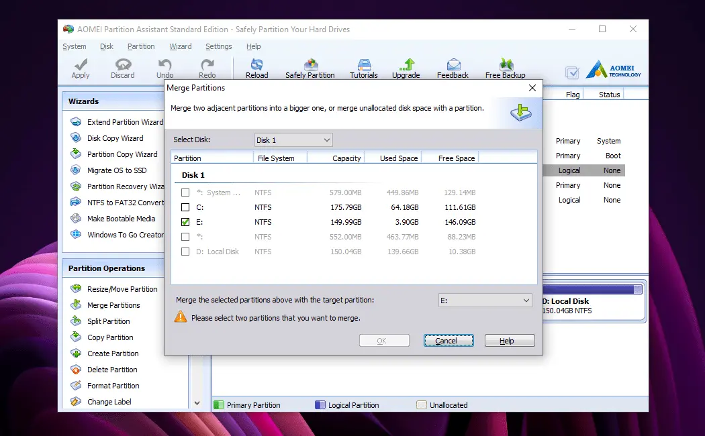Click the Help button in the dialog
This screenshot has width=705, height=436.
[510, 341]
